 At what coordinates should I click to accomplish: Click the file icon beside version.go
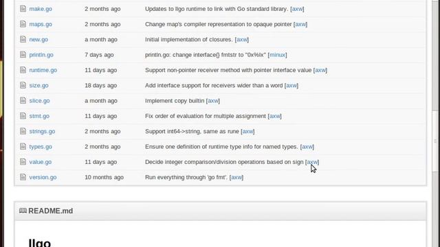tap(23, 177)
